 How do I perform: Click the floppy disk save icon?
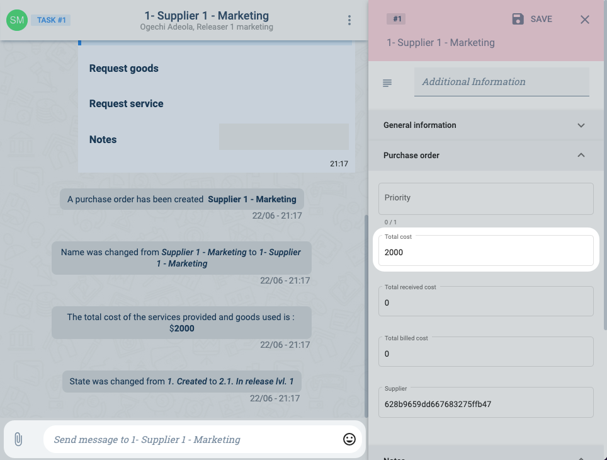(x=518, y=19)
